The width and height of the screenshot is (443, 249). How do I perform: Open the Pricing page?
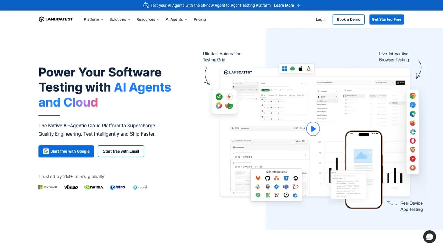pos(200,19)
